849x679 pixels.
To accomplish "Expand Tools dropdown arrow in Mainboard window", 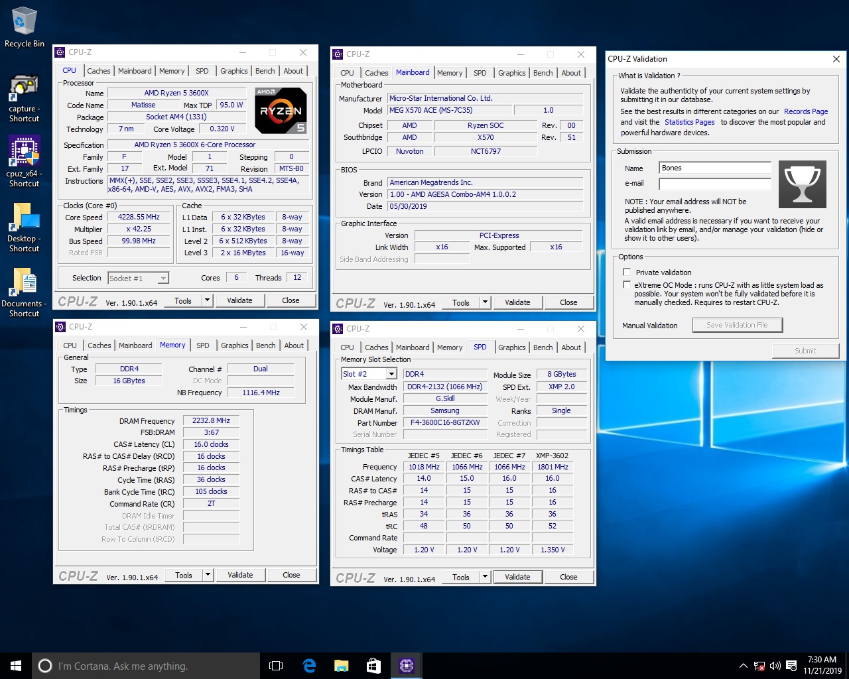I will [485, 302].
